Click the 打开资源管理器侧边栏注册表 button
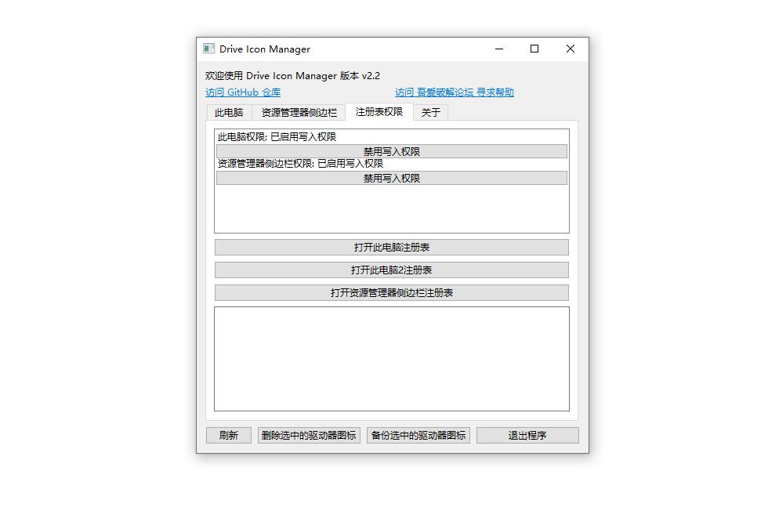 (391, 293)
